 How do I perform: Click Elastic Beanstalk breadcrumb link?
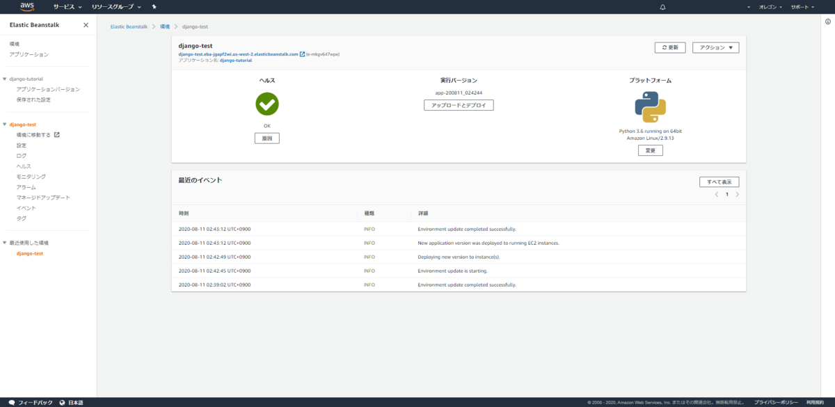128,26
